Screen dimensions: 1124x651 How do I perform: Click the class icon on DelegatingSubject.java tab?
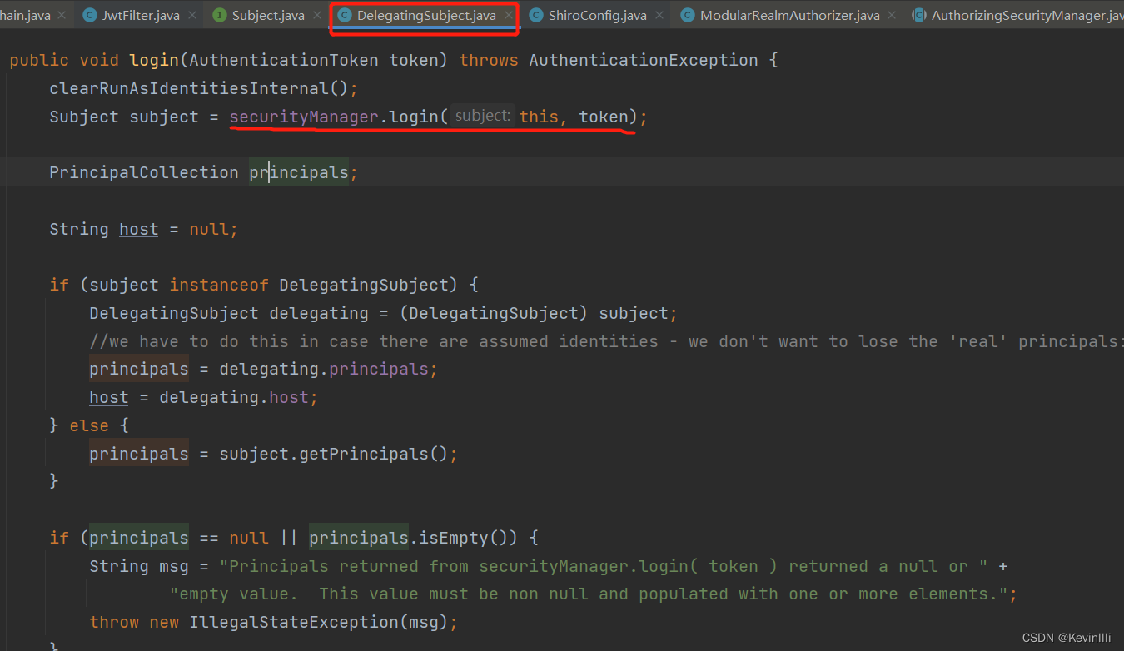[344, 16]
